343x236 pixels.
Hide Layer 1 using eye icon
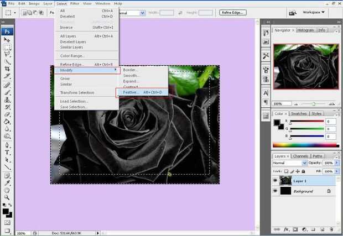(276, 180)
